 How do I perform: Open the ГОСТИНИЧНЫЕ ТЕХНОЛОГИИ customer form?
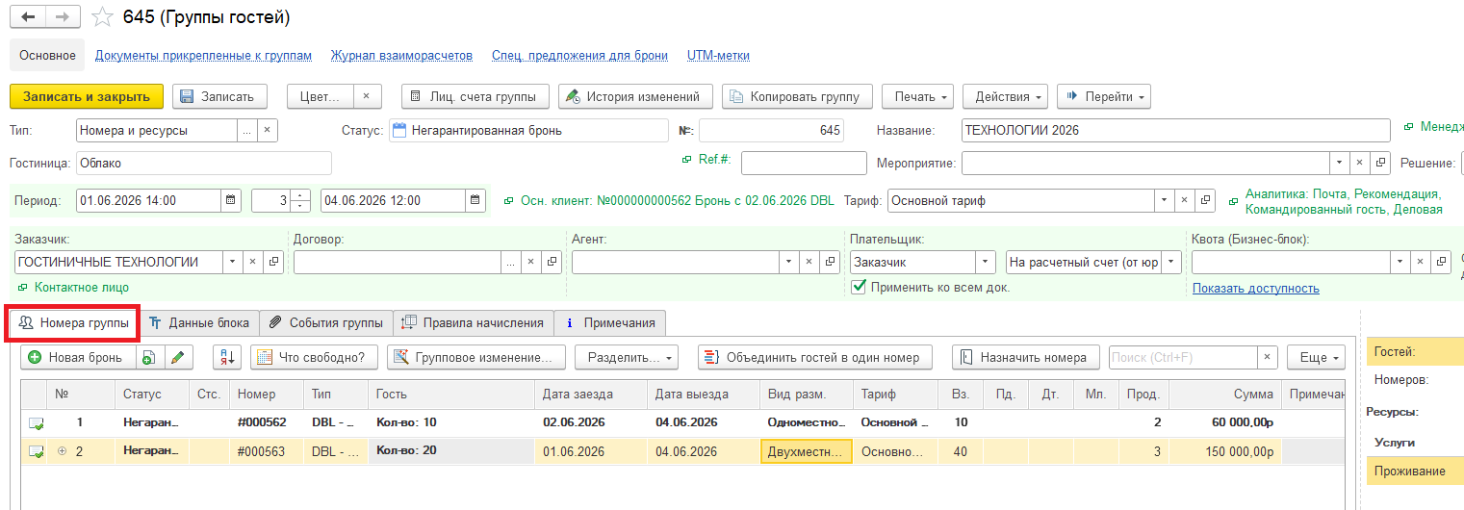coord(273,262)
